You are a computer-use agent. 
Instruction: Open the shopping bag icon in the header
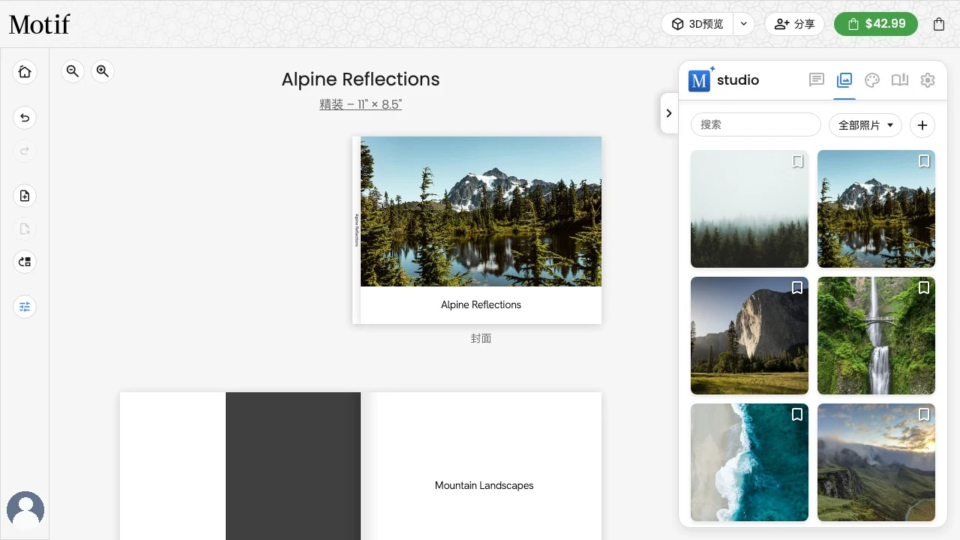pyautogui.click(x=939, y=24)
